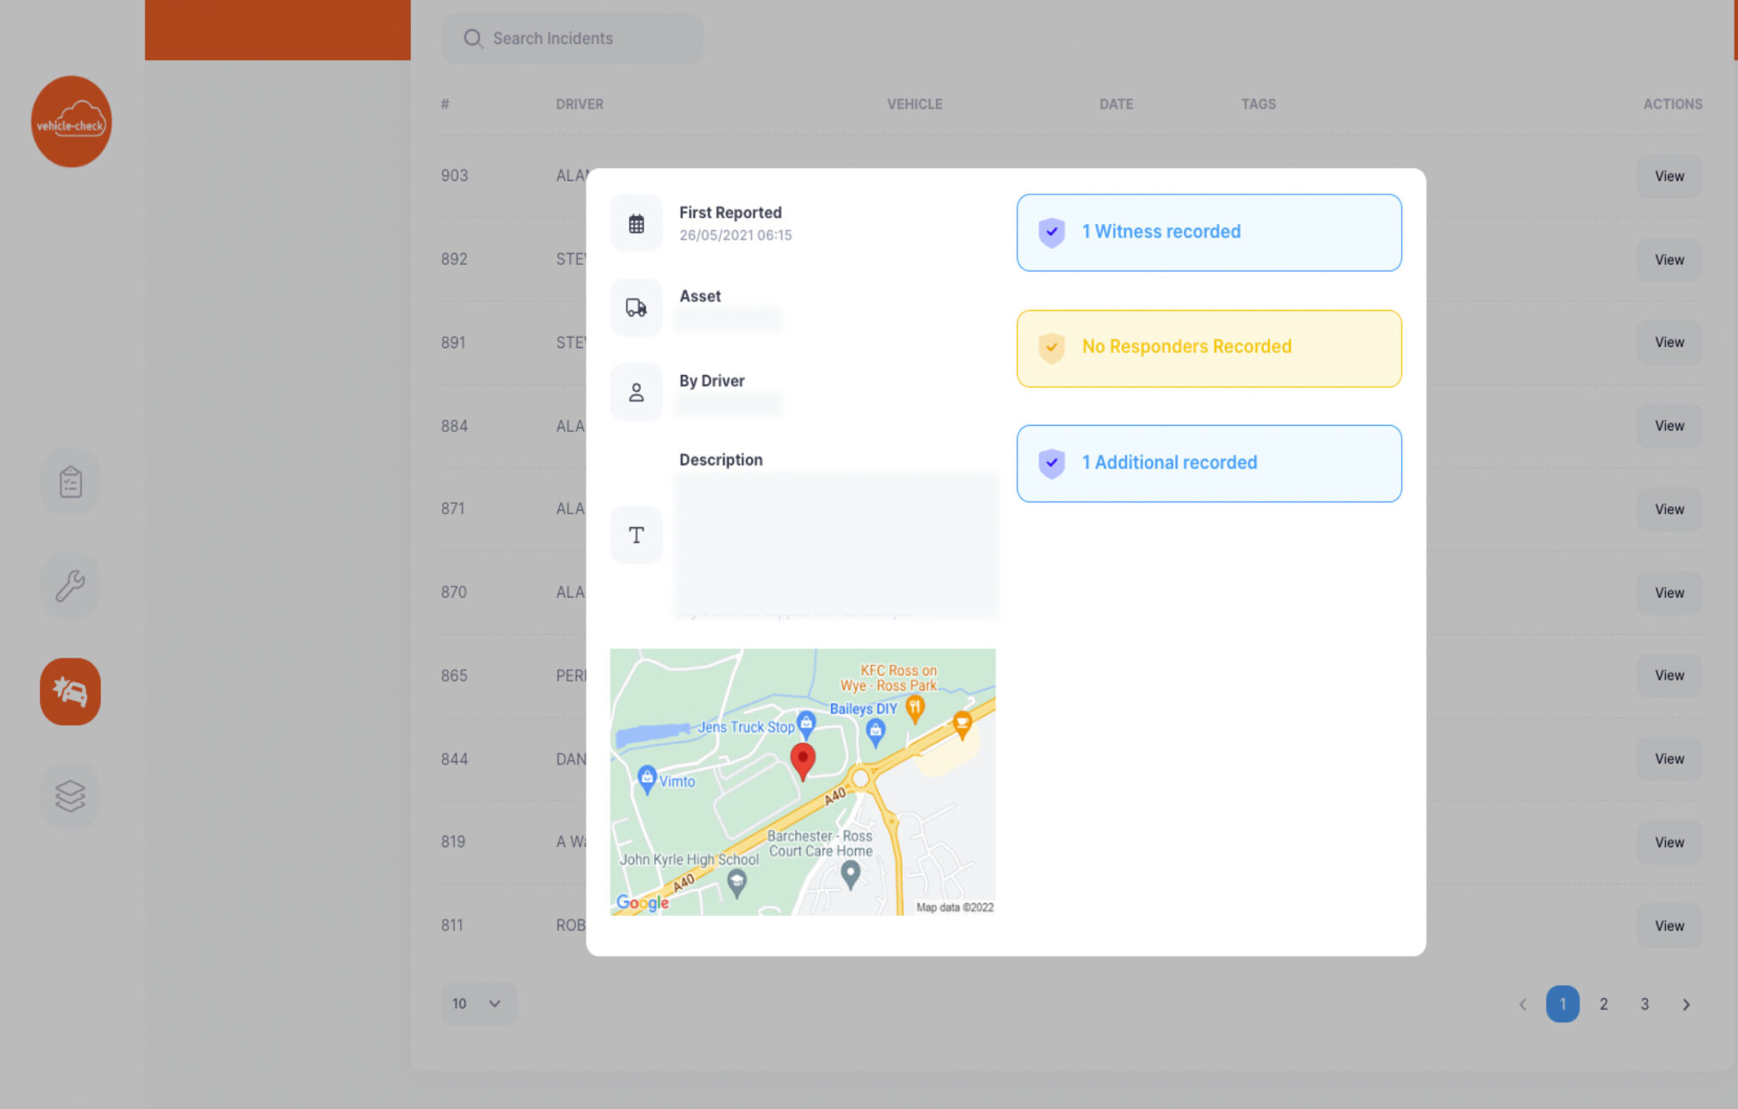View incident 811
This screenshot has height=1109, width=1738.
[x=1669, y=926]
